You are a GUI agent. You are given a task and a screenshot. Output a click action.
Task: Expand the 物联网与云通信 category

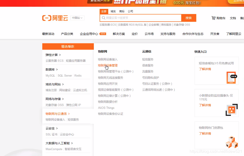point(58,114)
